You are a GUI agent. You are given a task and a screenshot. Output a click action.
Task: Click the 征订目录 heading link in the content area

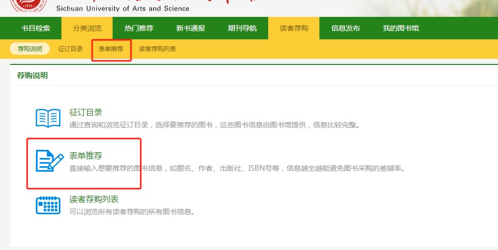86,112
